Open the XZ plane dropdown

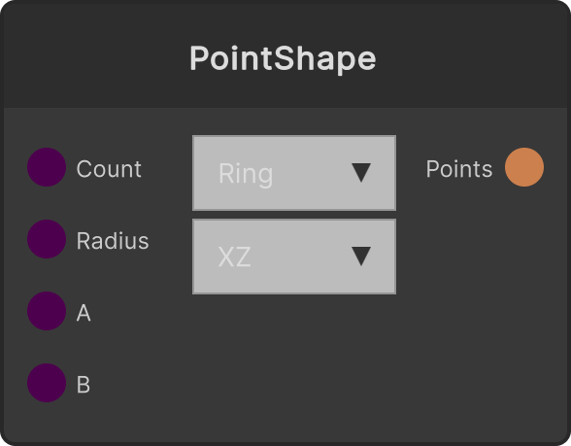(x=294, y=257)
